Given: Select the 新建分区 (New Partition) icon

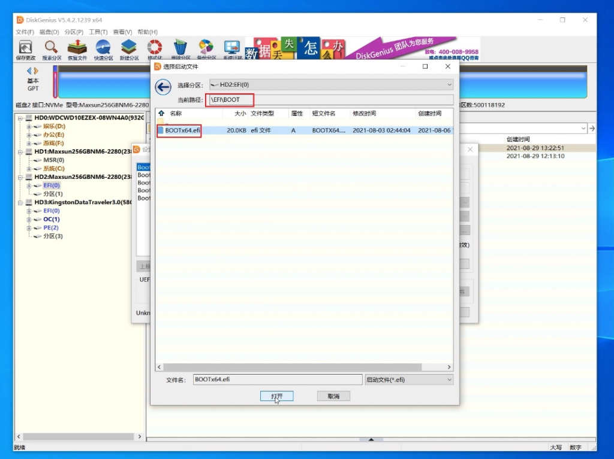Looking at the screenshot, I should pyautogui.click(x=129, y=49).
